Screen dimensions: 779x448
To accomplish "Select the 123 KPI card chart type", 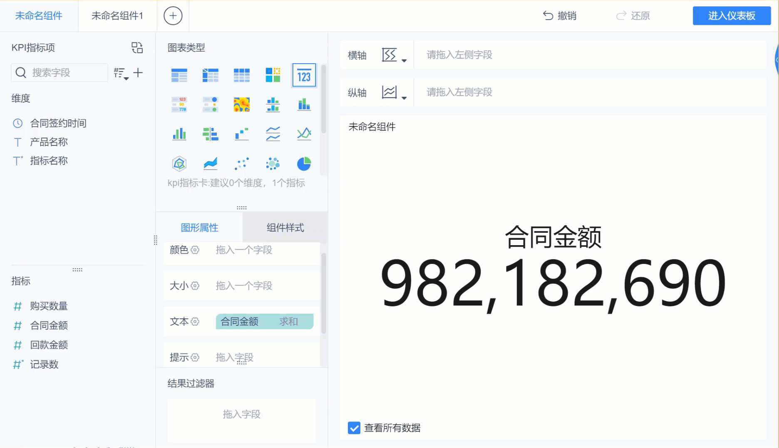I will [x=304, y=75].
